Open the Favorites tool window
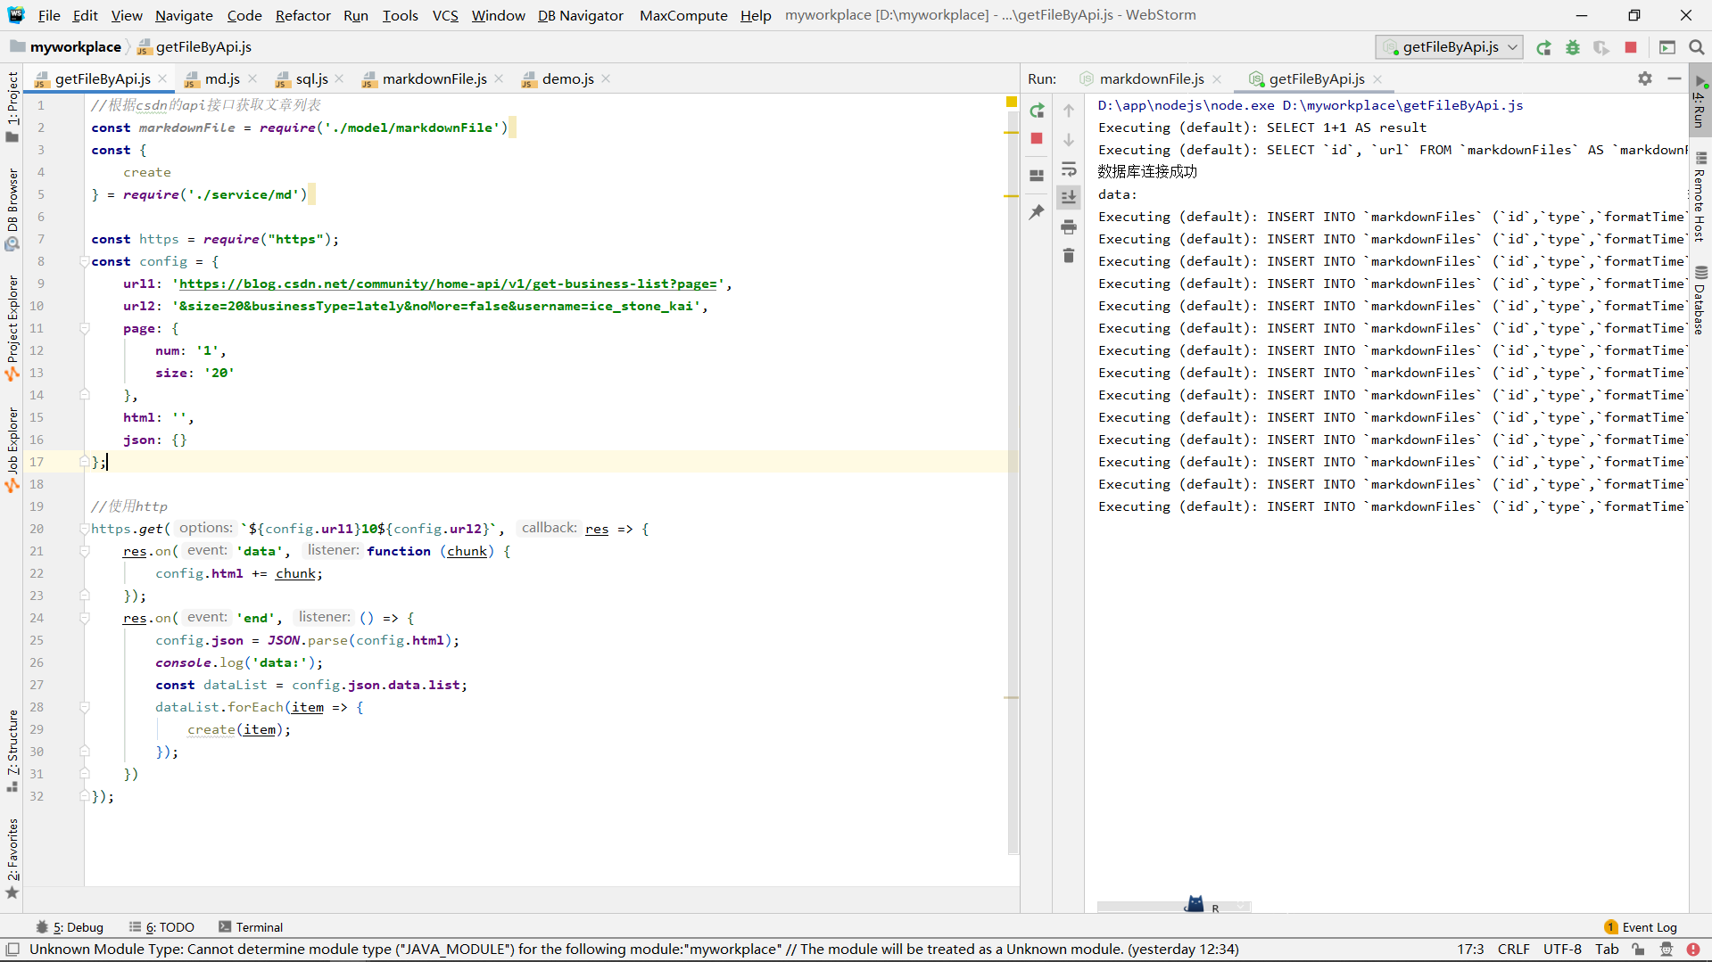Screen dimensions: 1712x962 (12, 859)
